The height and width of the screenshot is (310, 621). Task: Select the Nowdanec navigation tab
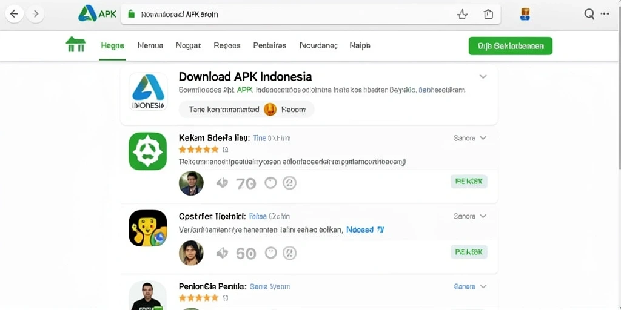click(318, 45)
